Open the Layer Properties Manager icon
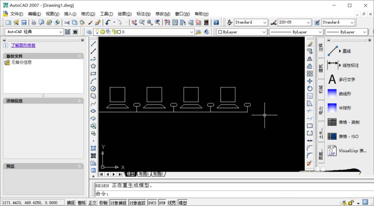Viewport: 374px width, 206px height. tap(89, 32)
